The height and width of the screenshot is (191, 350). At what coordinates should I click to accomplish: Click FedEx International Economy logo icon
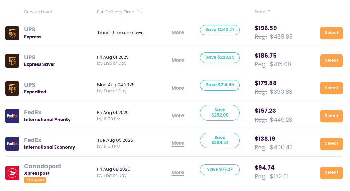pos(12,143)
